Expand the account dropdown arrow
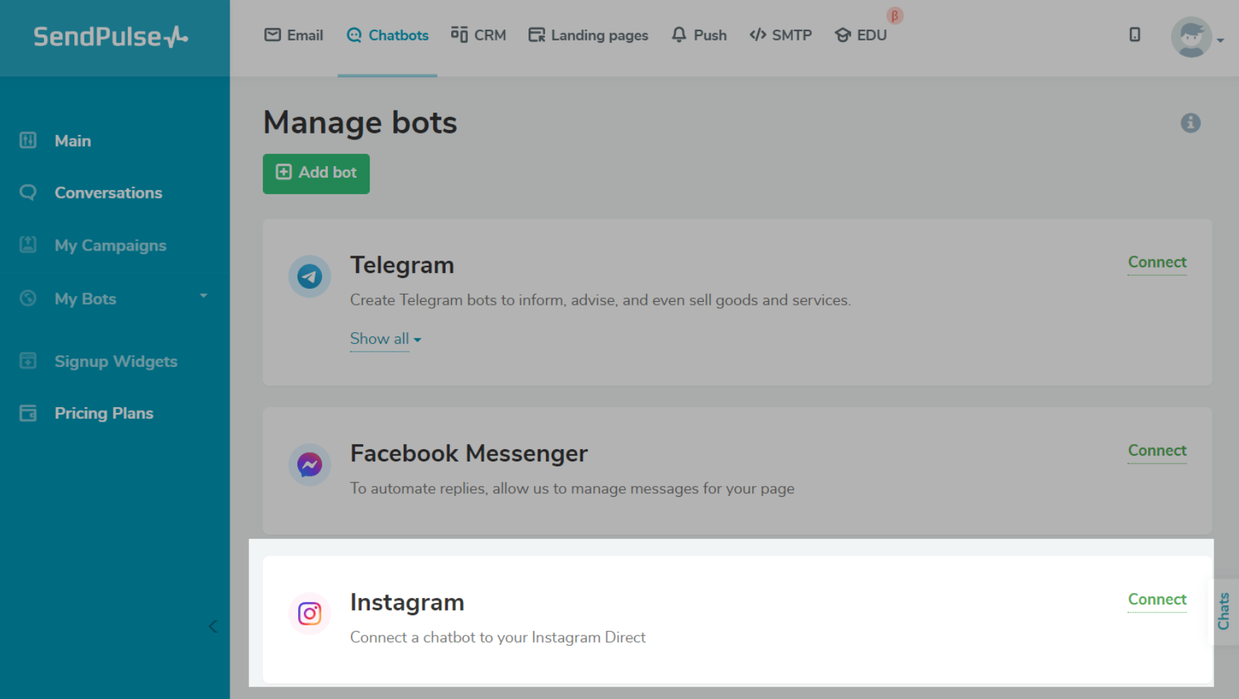This screenshot has height=699, width=1239. [x=1220, y=40]
